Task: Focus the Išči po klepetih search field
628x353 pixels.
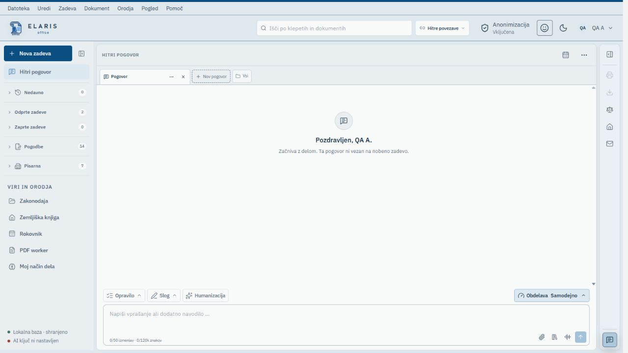Action: click(x=334, y=28)
